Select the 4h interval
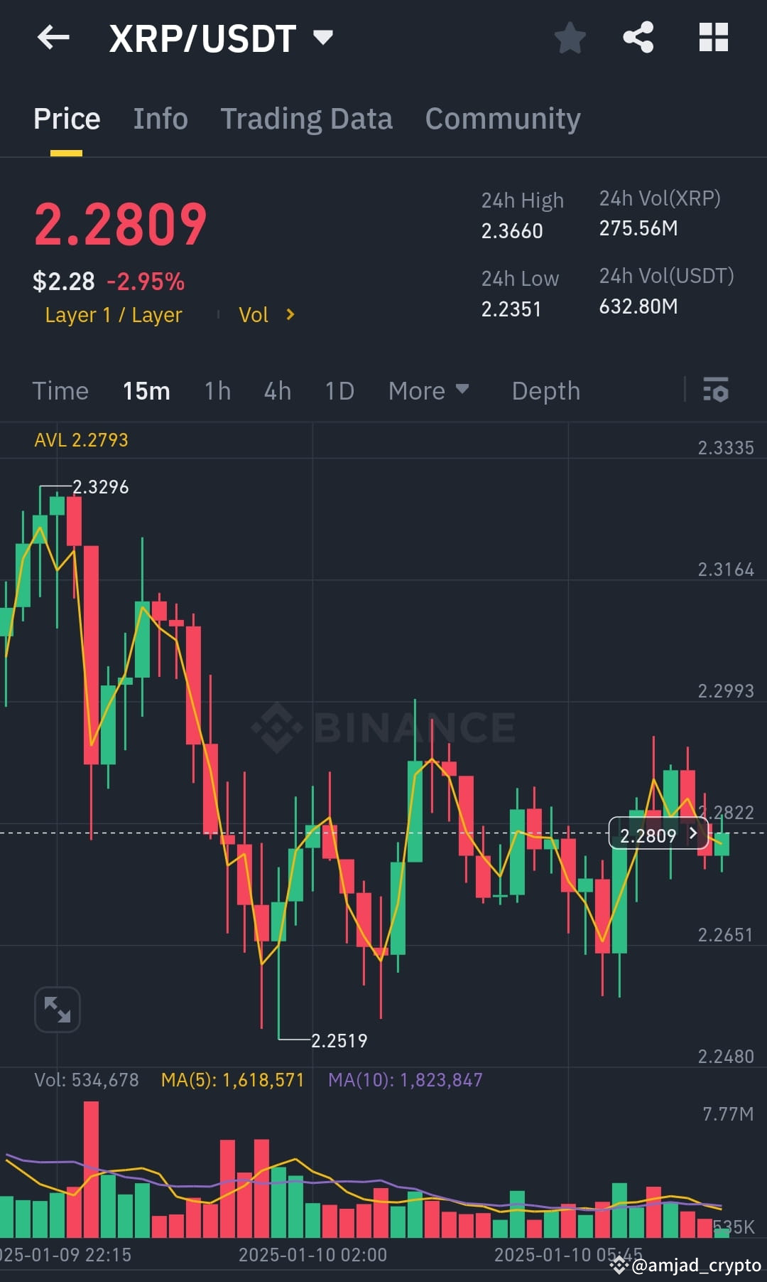The width and height of the screenshot is (767, 1282). (x=278, y=391)
